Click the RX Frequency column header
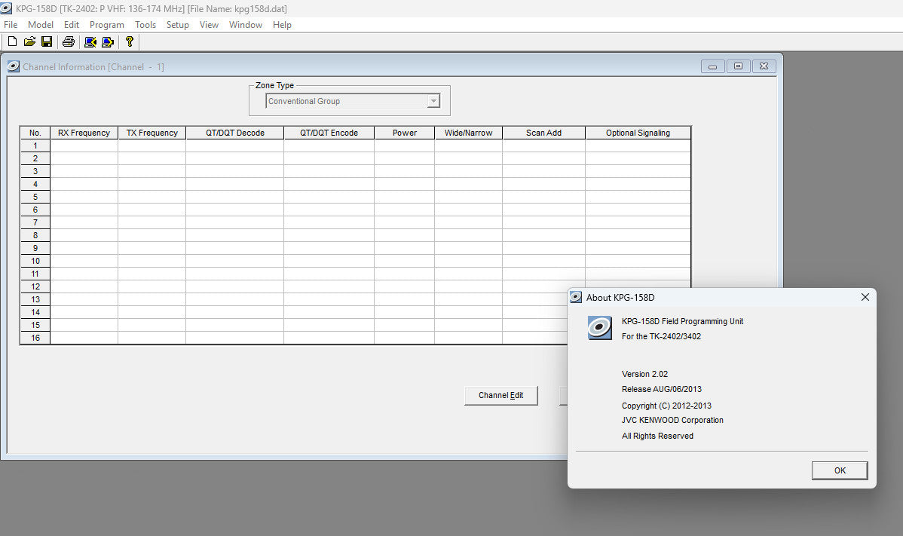 click(x=84, y=133)
